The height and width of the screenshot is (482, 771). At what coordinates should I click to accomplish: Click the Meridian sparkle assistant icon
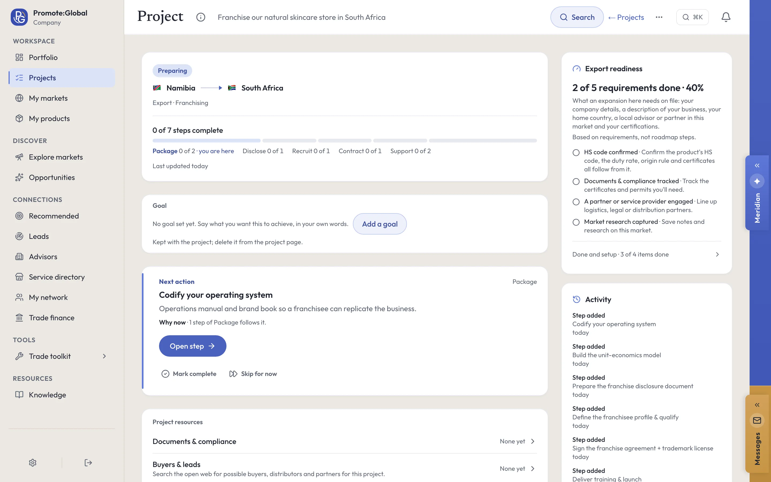[x=757, y=181]
